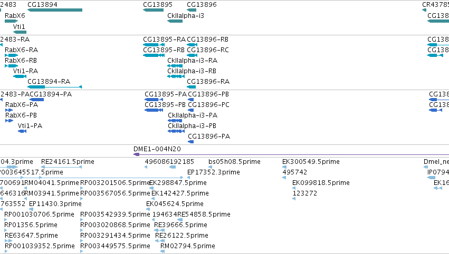Click the CG13896-PB protein label
The width and height of the screenshot is (449, 254).
pos(208,94)
